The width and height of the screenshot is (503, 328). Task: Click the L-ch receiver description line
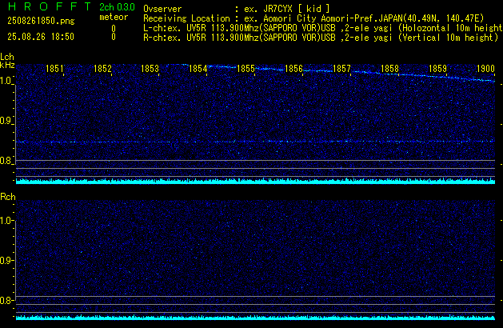coord(323,28)
